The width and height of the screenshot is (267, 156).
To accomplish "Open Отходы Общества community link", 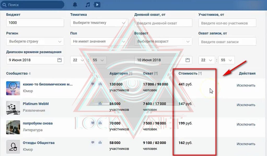I will point(39,143).
